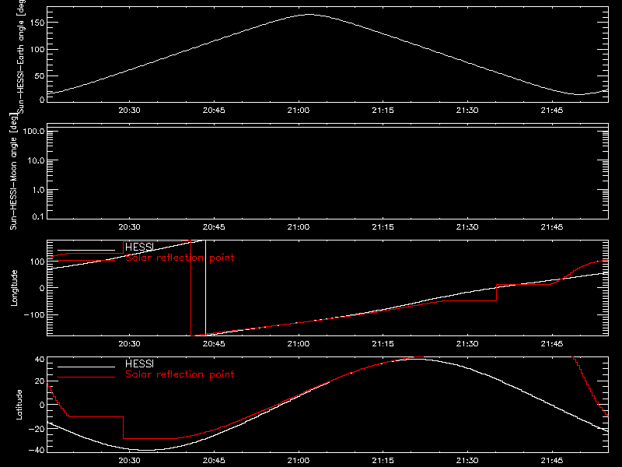This screenshot has height=467, width=622.
Task: Click the -20 tick label on Latitude axis
Action: (37, 429)
